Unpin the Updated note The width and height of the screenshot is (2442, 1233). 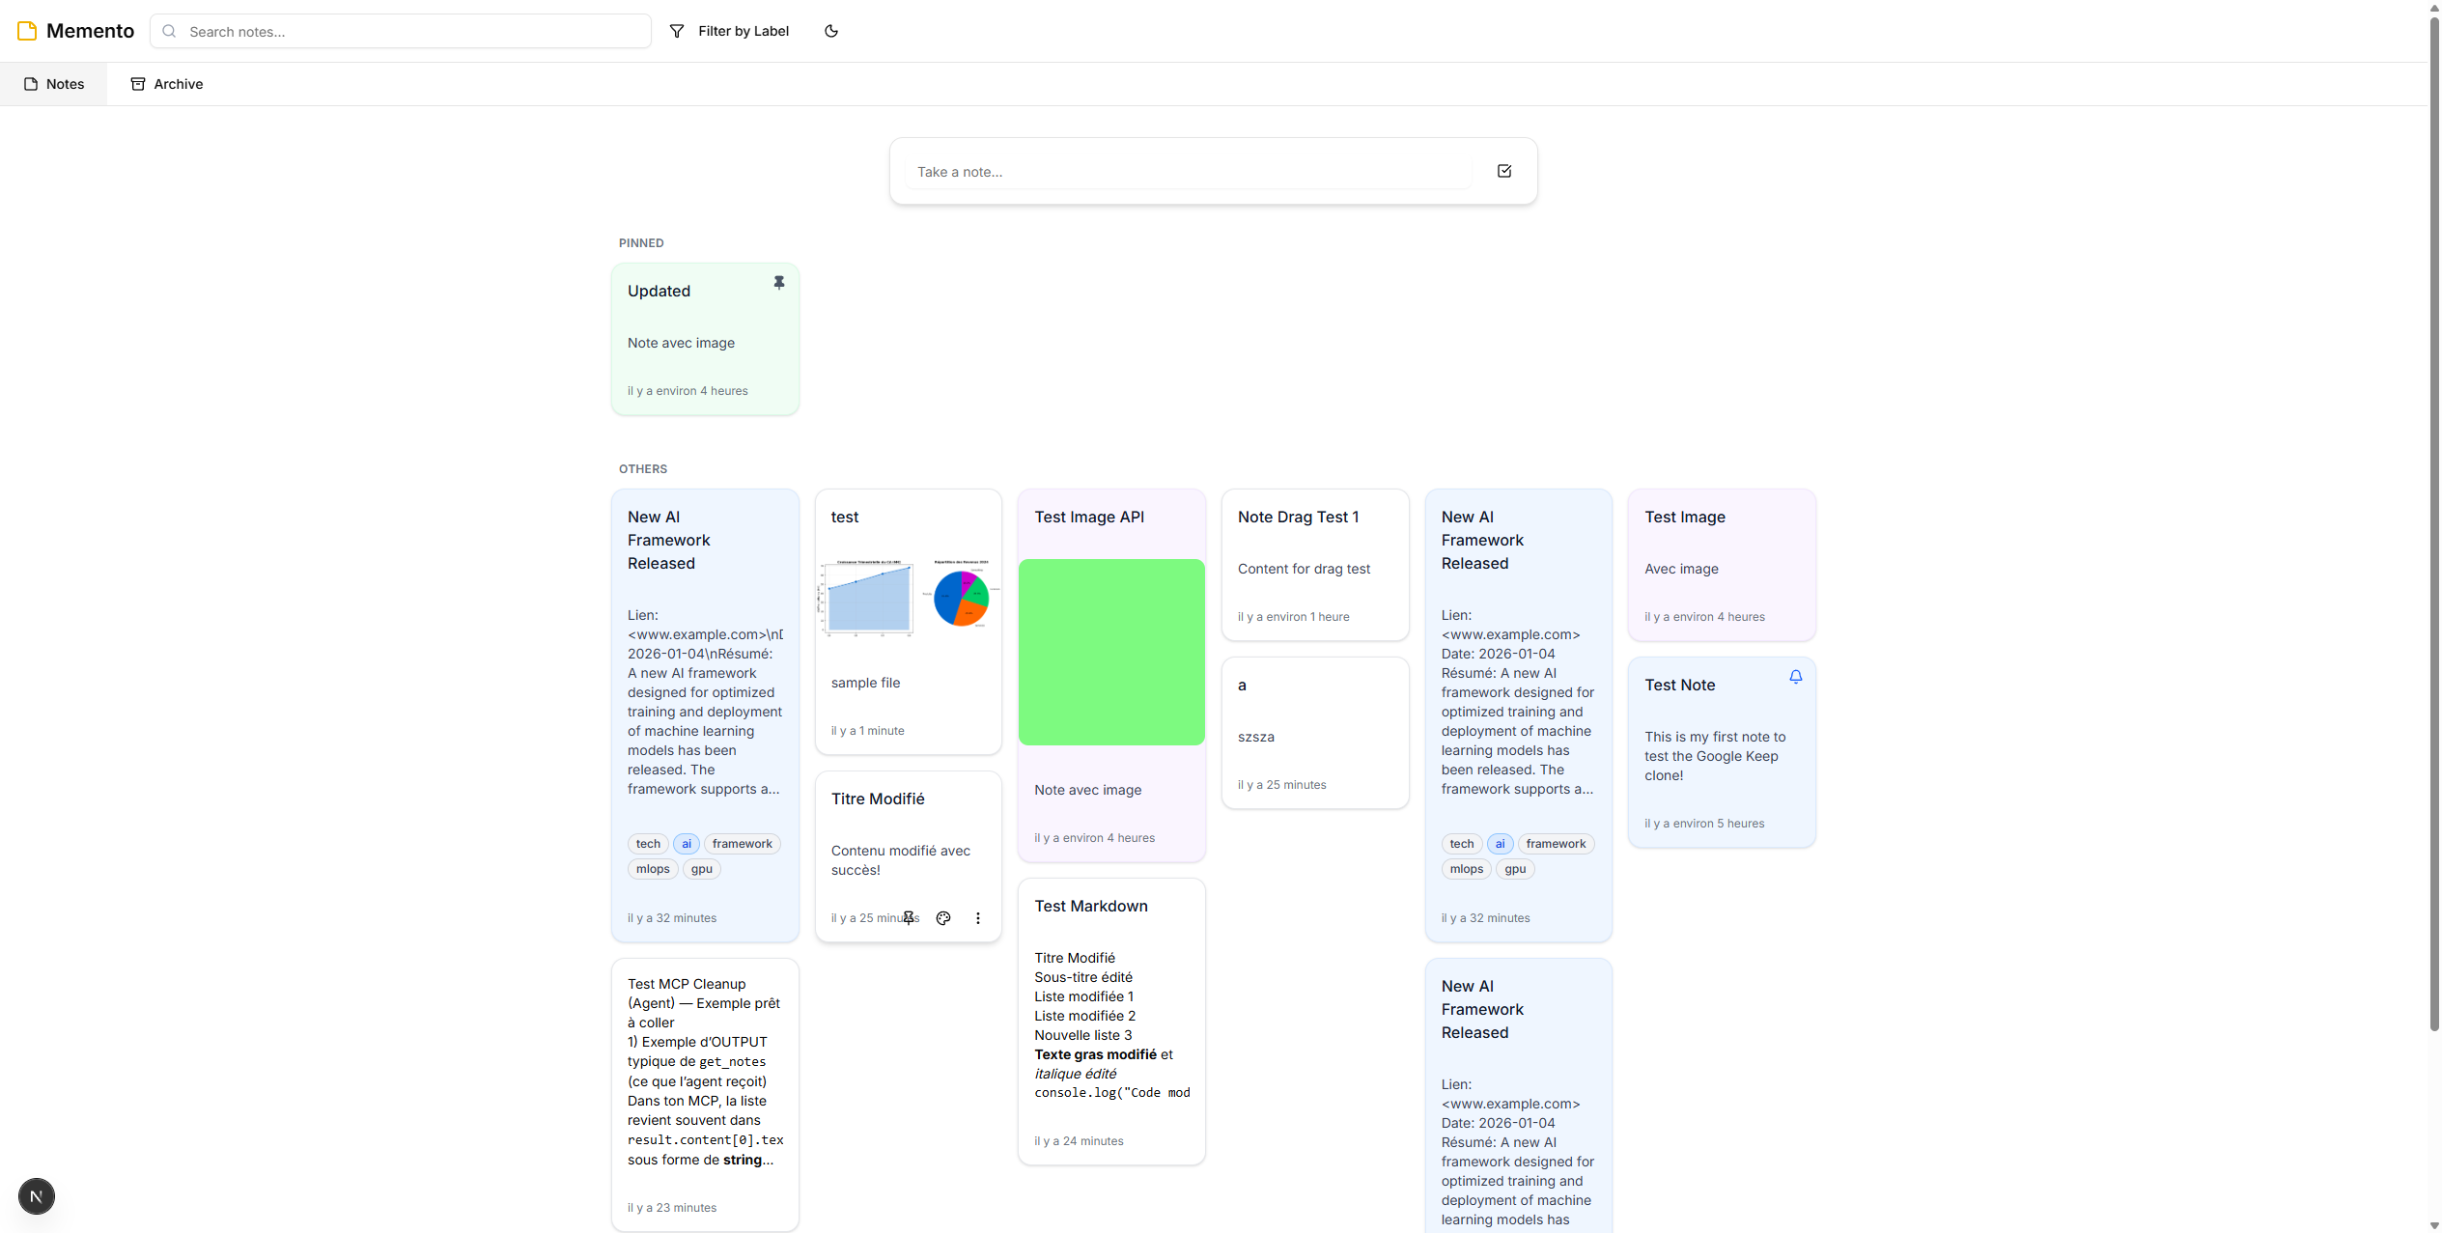tap(778, 283)
